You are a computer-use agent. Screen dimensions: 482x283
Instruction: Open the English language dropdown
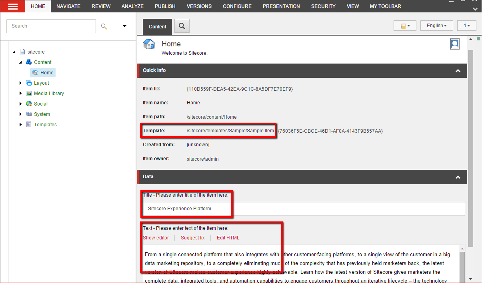click(436, 25)
